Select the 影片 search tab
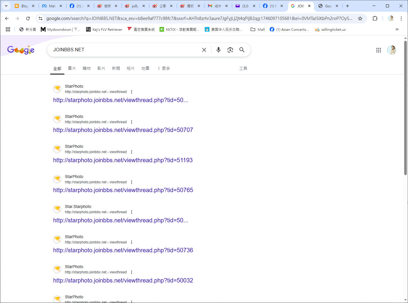The width and height of the screenshot is (408, 303). pyautogui.click(x=101, y=68)
